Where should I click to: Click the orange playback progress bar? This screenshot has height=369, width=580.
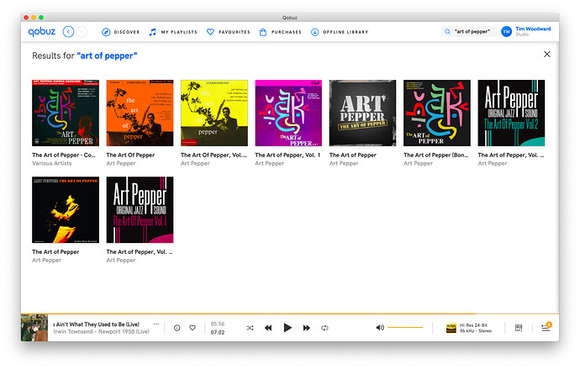point(290,314)
